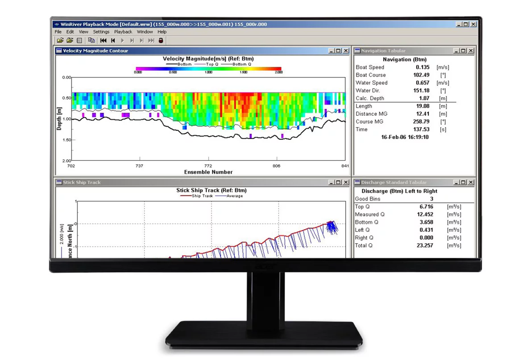The image size is (527, 363).
Task: Open the Window menu
Action: 144,32
